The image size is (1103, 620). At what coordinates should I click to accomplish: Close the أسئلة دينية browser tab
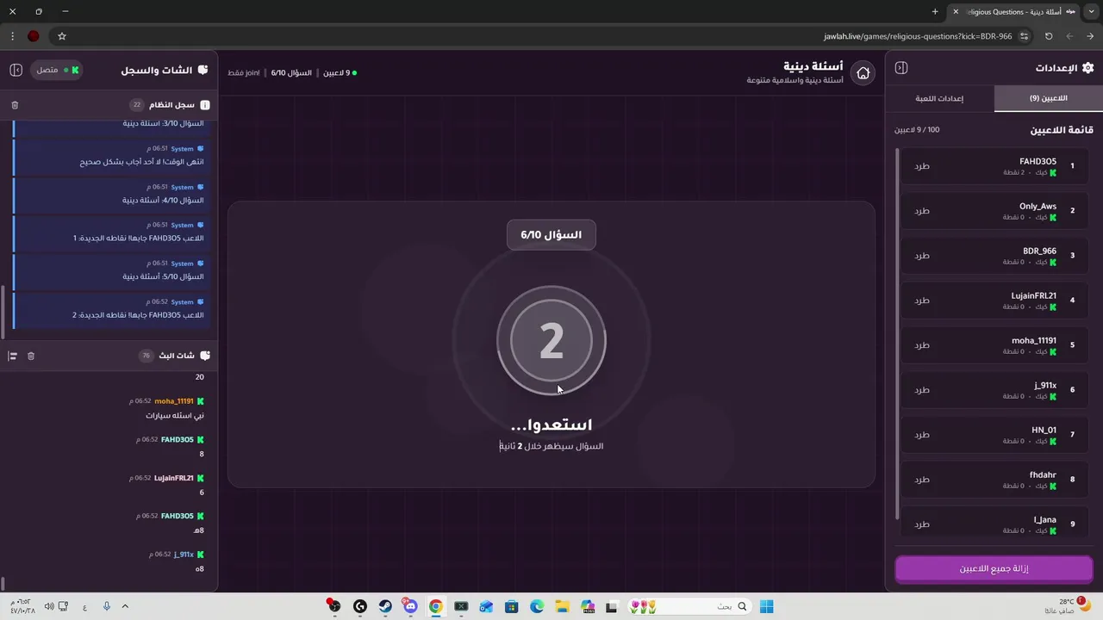point(955,11)
